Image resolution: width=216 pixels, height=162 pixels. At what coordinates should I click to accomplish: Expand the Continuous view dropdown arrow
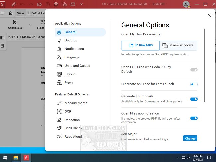(x=30, y=25)
